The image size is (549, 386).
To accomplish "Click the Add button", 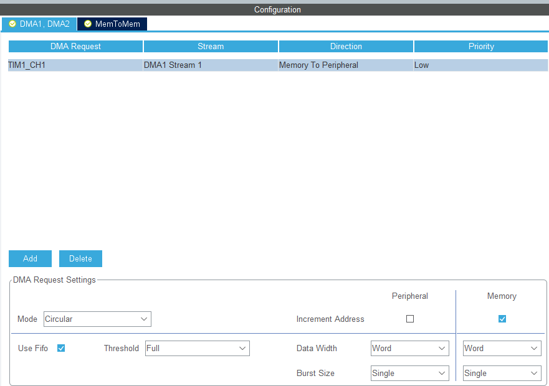I will point(30,258).
